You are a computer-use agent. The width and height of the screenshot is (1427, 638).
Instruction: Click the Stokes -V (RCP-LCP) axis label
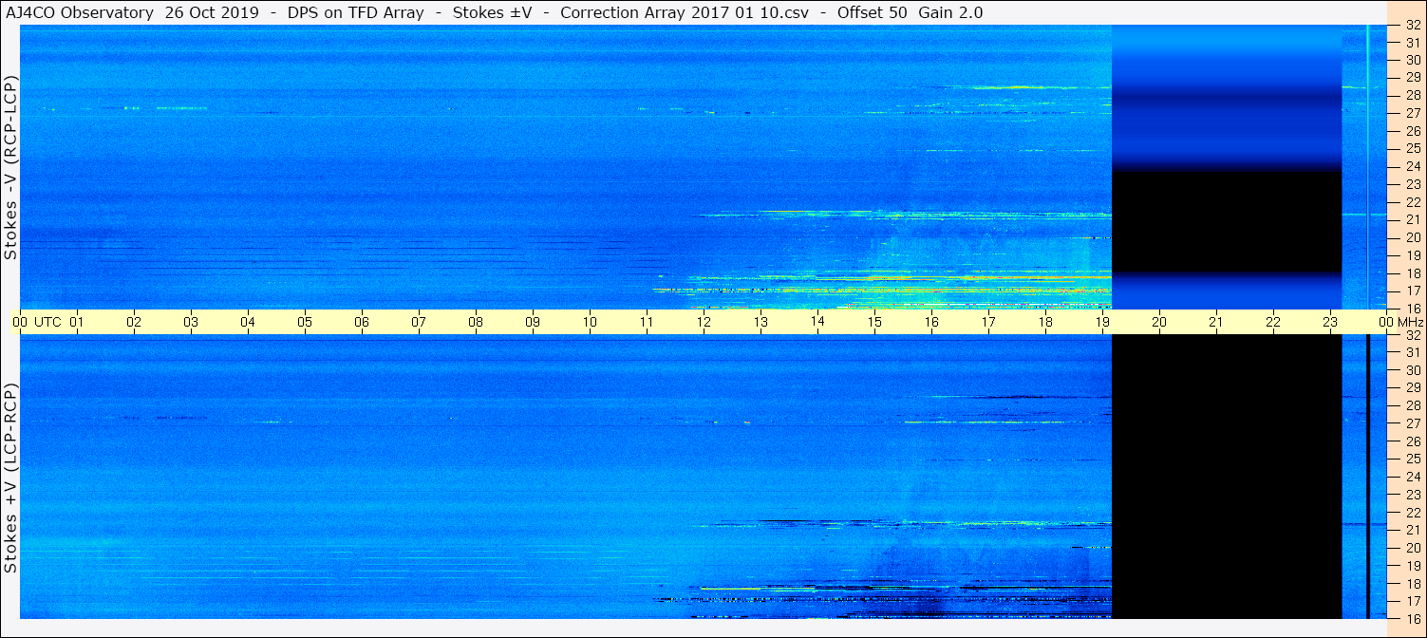(10, 168)
